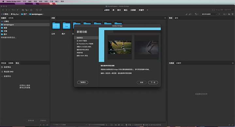Click the thumbnail size slider

(97, 125)
